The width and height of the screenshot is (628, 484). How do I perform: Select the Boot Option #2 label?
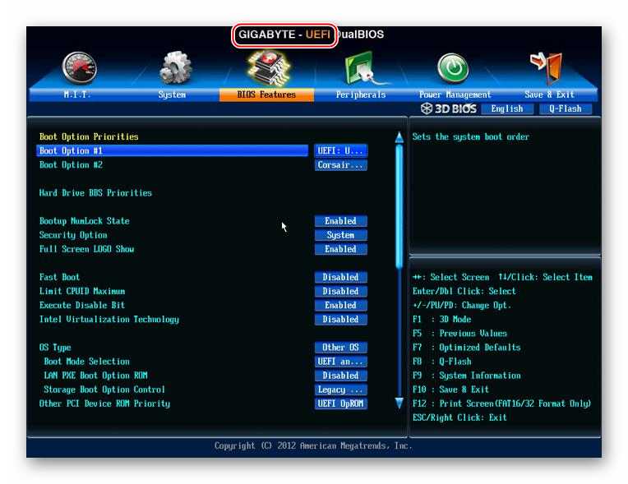click(71, 165)
